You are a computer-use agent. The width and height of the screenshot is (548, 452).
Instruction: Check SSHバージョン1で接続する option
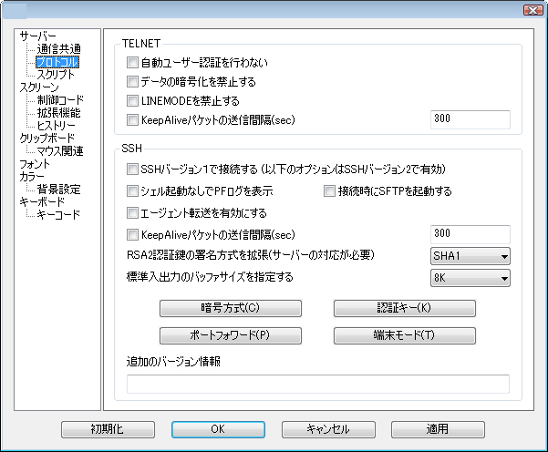click(x=134, y=169)
